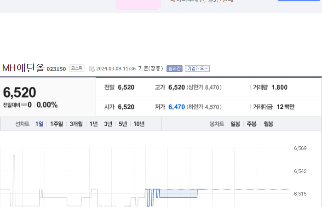Click the 6,542 chart axis label
This screenshot has width=322, height=207.
click(x=300, y=171)
